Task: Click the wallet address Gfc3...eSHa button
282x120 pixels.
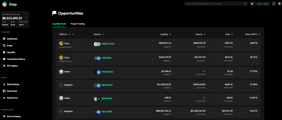Action: [260, 4]
